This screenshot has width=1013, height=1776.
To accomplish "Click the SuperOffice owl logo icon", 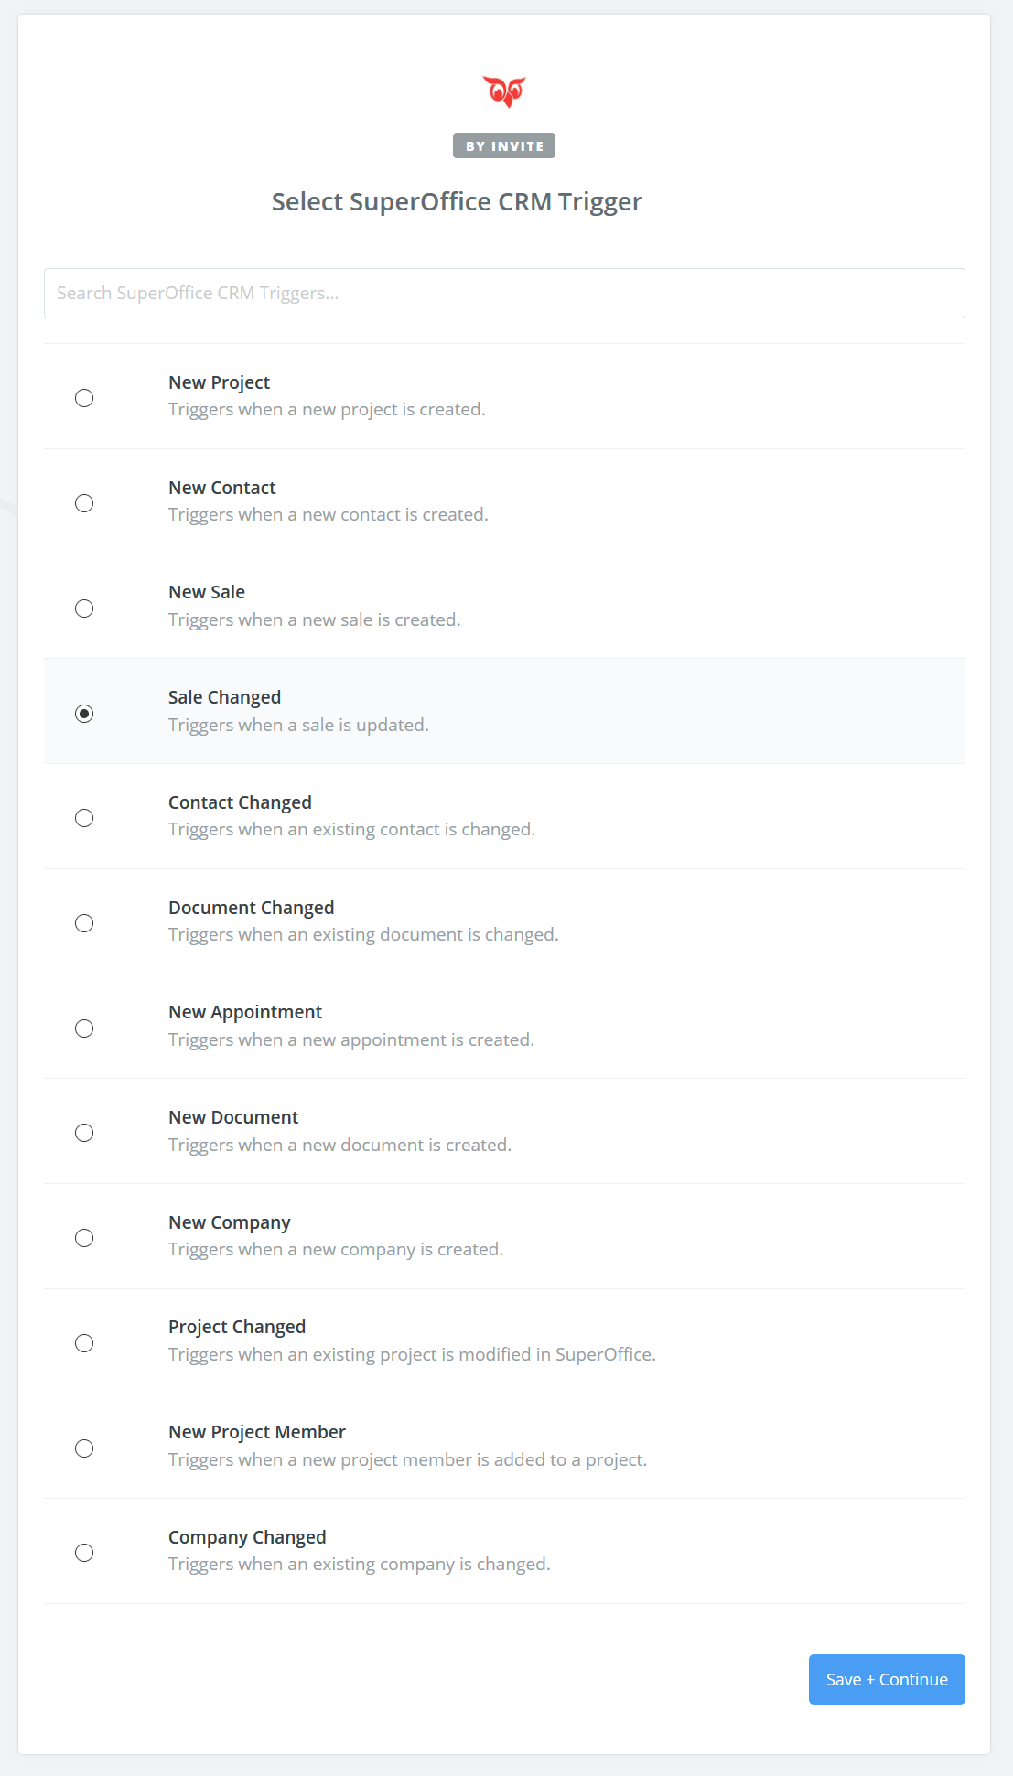I will (x=504, y=91).
